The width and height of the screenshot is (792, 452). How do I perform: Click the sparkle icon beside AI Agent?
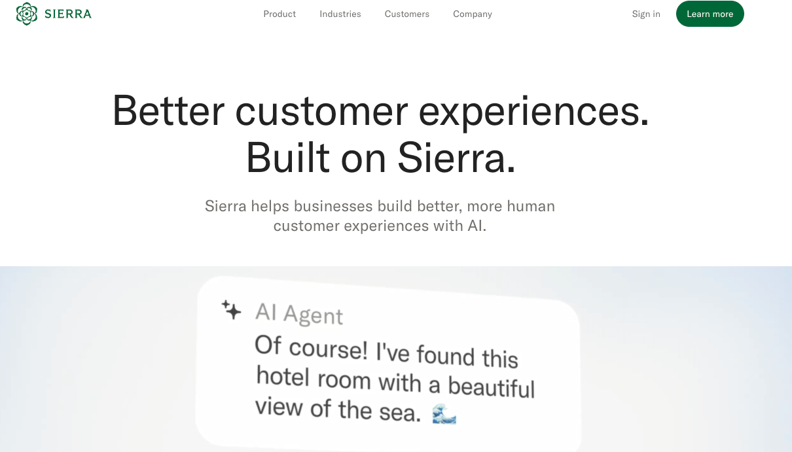click(231, 309)
